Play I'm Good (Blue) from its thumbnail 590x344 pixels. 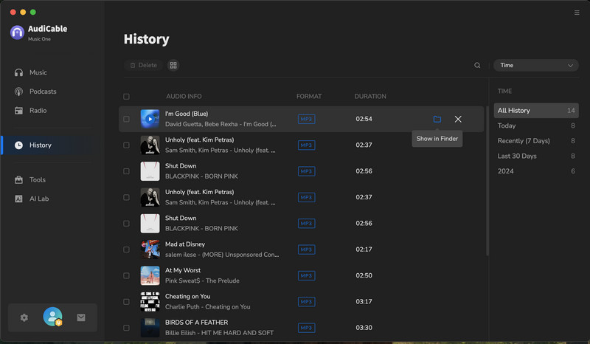click(150, 119)
